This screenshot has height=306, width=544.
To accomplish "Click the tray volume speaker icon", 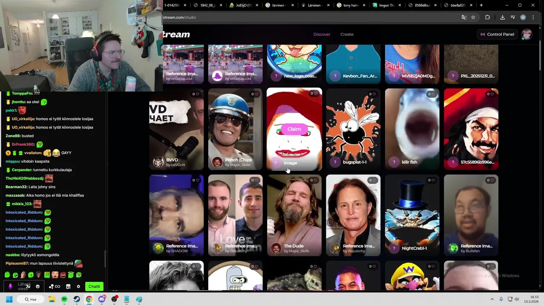I will pos(517,299).
